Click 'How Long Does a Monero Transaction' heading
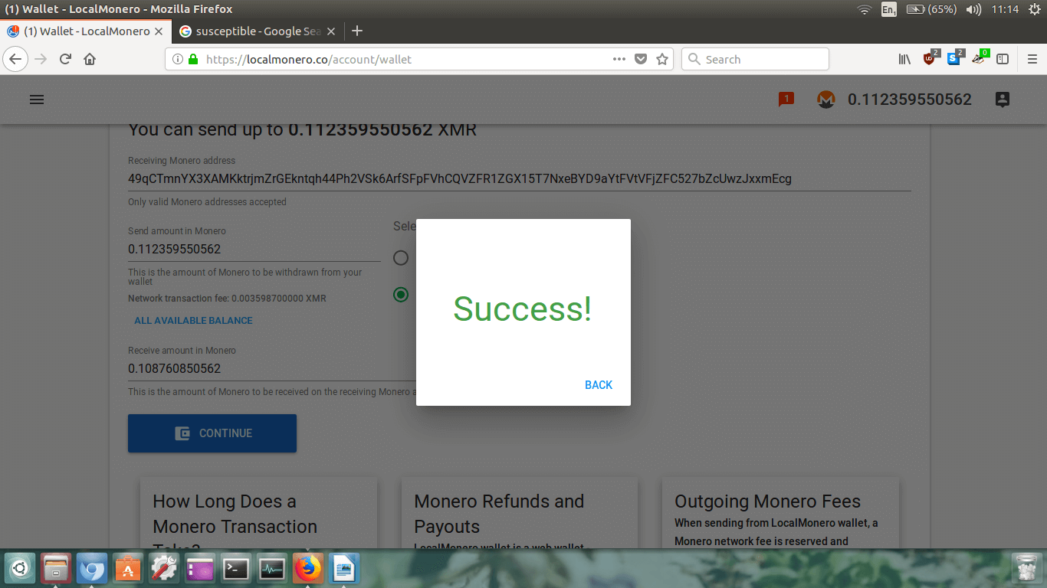This screenshot has height=588, width=1047. [235, 514]
